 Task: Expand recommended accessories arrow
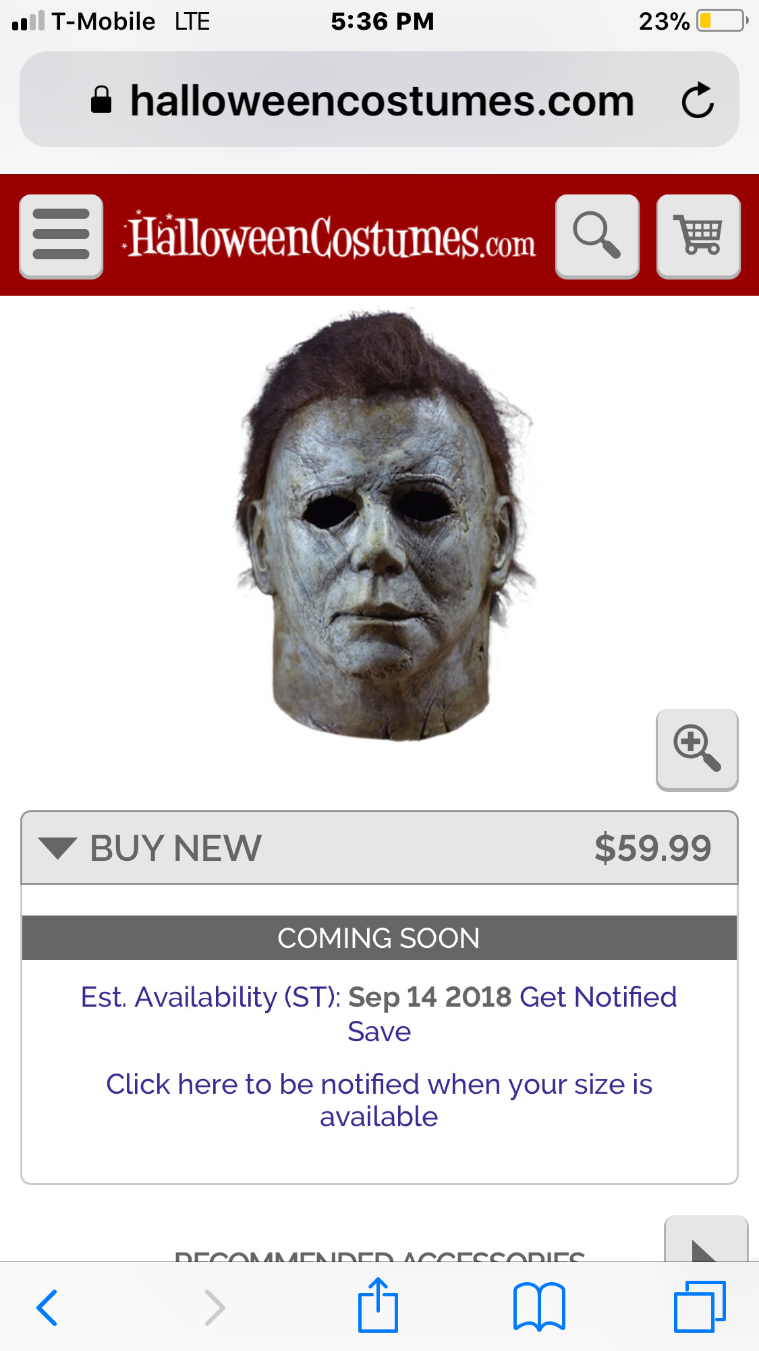click(706, 1240)
